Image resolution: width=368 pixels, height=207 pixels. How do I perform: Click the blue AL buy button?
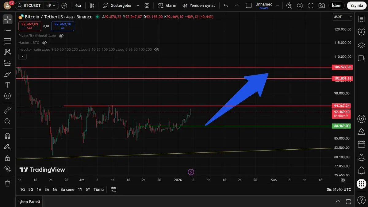pos(63,26)
